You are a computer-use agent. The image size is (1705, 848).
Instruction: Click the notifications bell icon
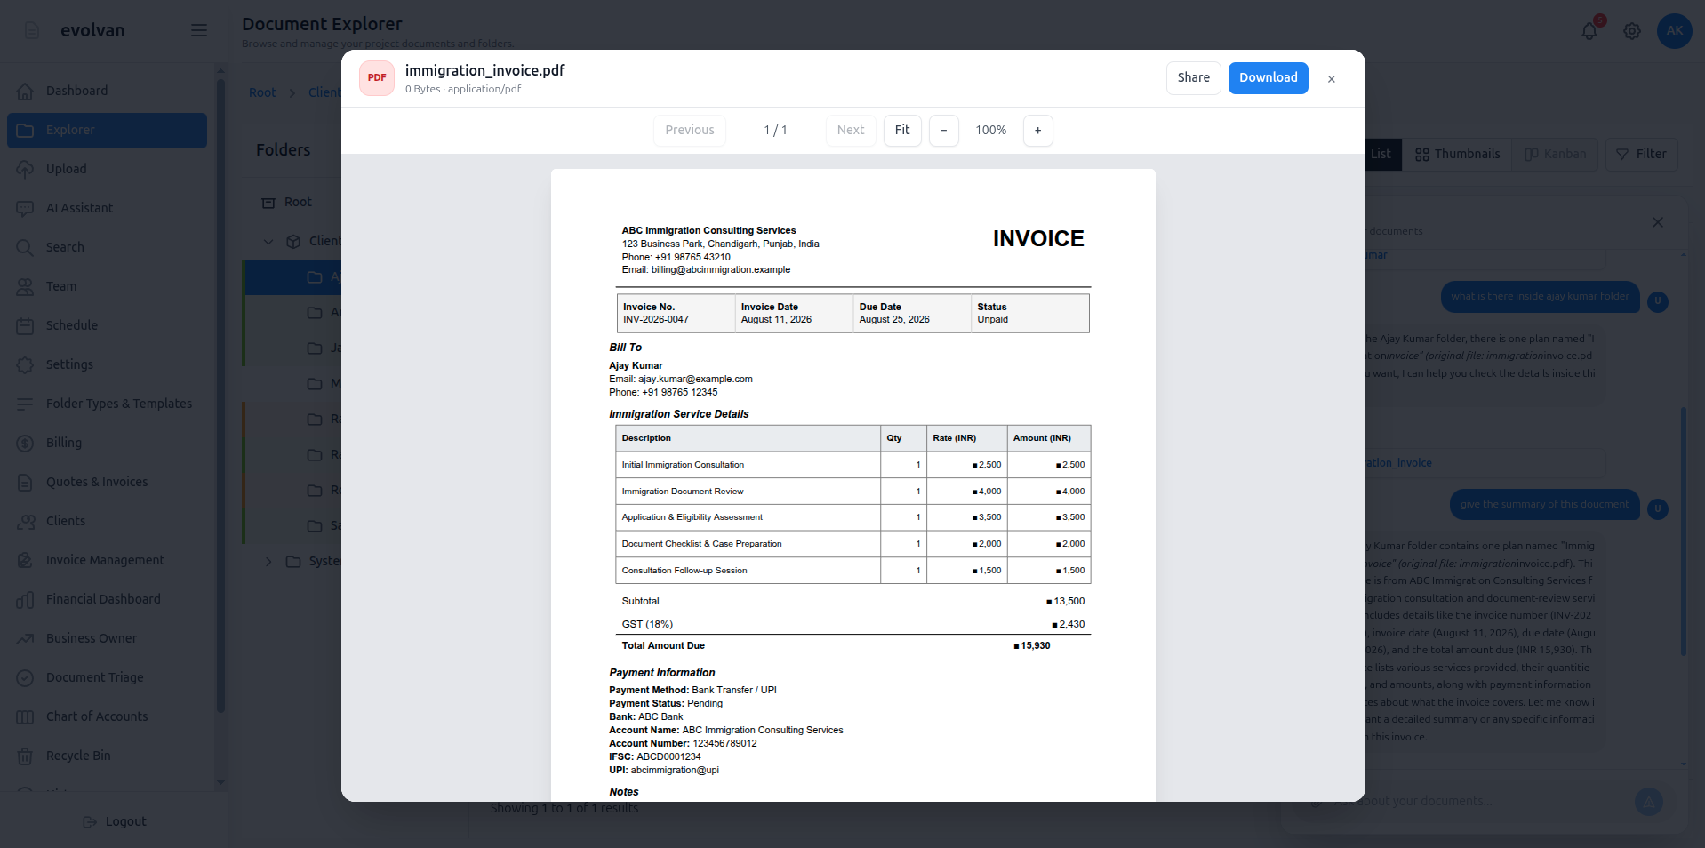point(1589,31)
